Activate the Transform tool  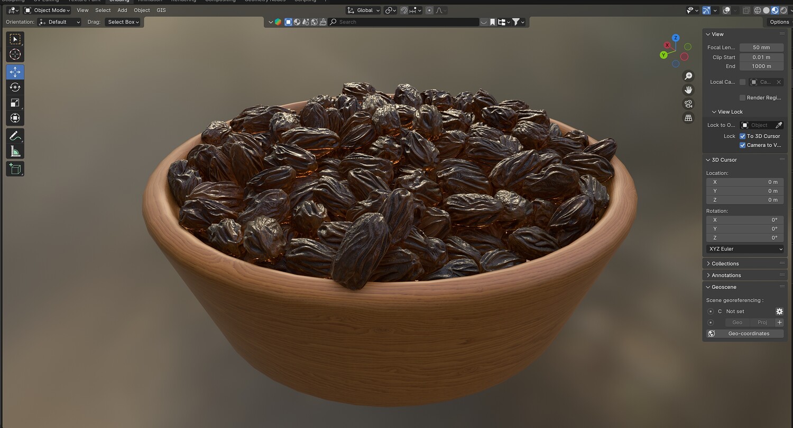(15, 118)
